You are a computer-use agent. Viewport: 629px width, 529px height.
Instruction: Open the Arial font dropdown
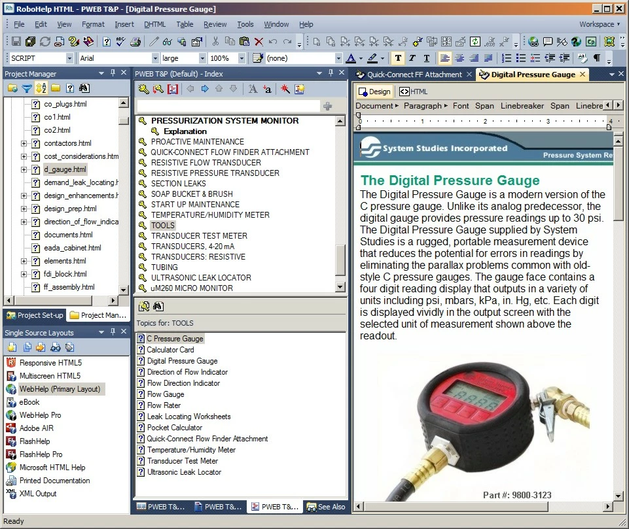tap(155, 58)
